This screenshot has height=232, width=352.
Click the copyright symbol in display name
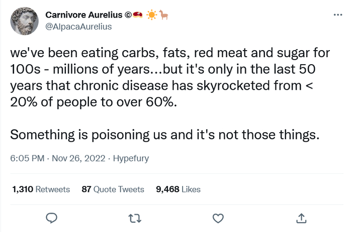128,15
